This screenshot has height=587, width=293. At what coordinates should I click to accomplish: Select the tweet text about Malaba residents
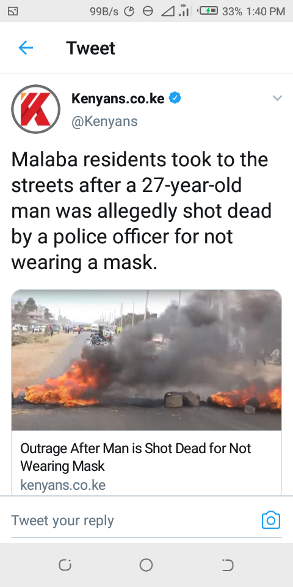pos(142,211)
